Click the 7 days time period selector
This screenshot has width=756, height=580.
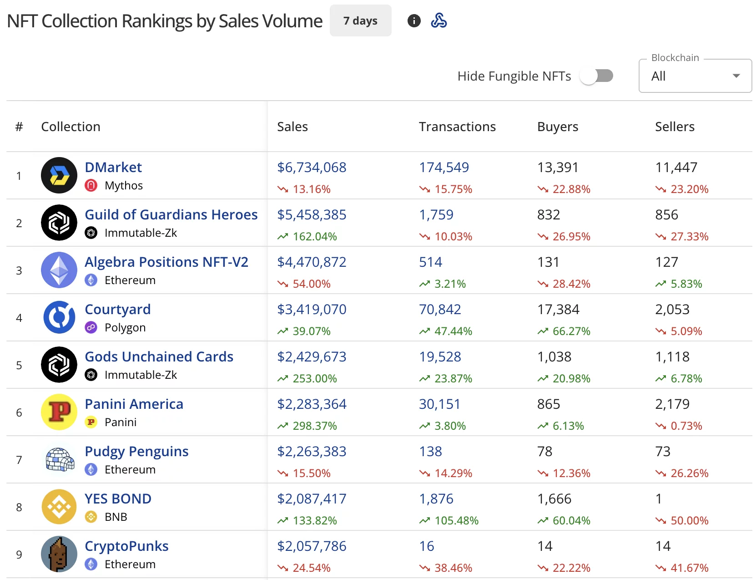[x=360, y=20]
